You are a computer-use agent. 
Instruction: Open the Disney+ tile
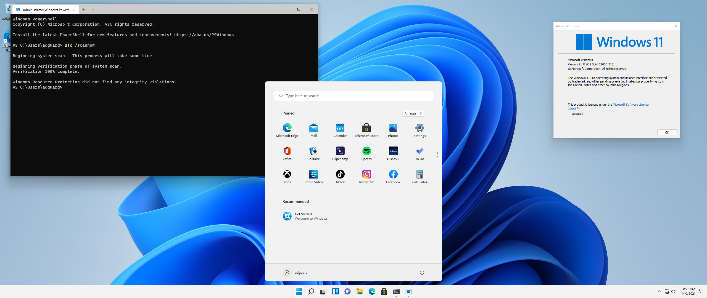(393, 153)
